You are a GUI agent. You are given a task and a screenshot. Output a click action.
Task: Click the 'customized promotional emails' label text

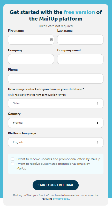tap(53, 166)
